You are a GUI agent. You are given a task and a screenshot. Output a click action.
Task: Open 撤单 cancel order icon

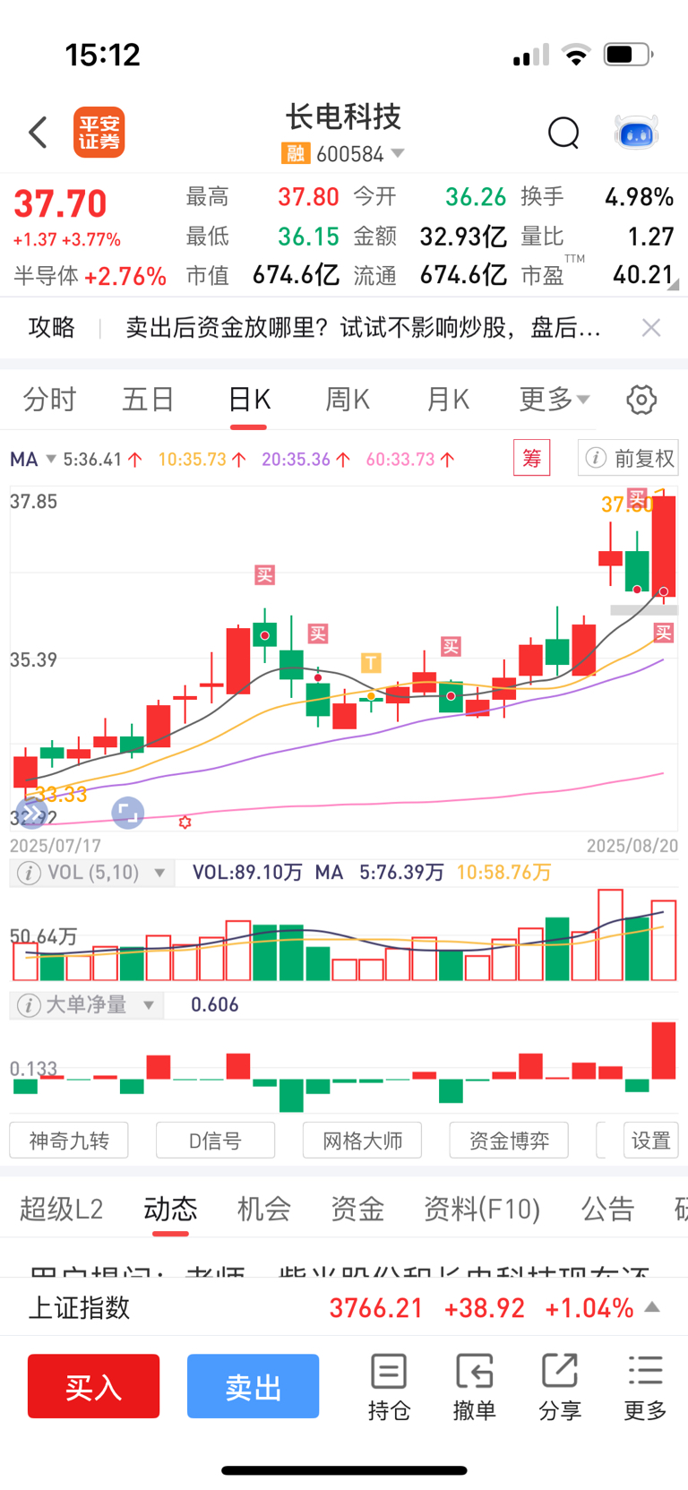click(x=474, y=1387)
